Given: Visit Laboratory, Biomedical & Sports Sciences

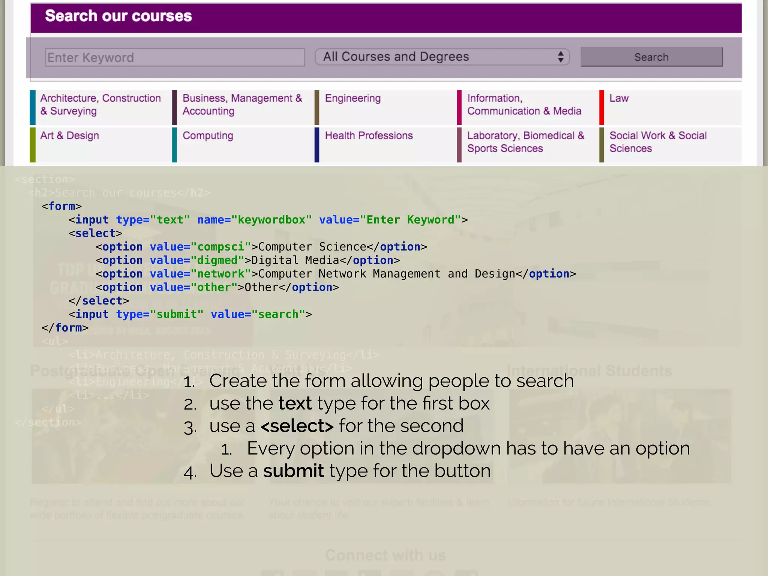Looking at the screenshot, I should click(x=525, y=142).
